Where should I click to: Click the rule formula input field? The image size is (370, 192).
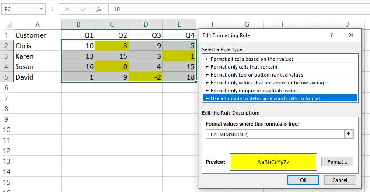(275, 135)
